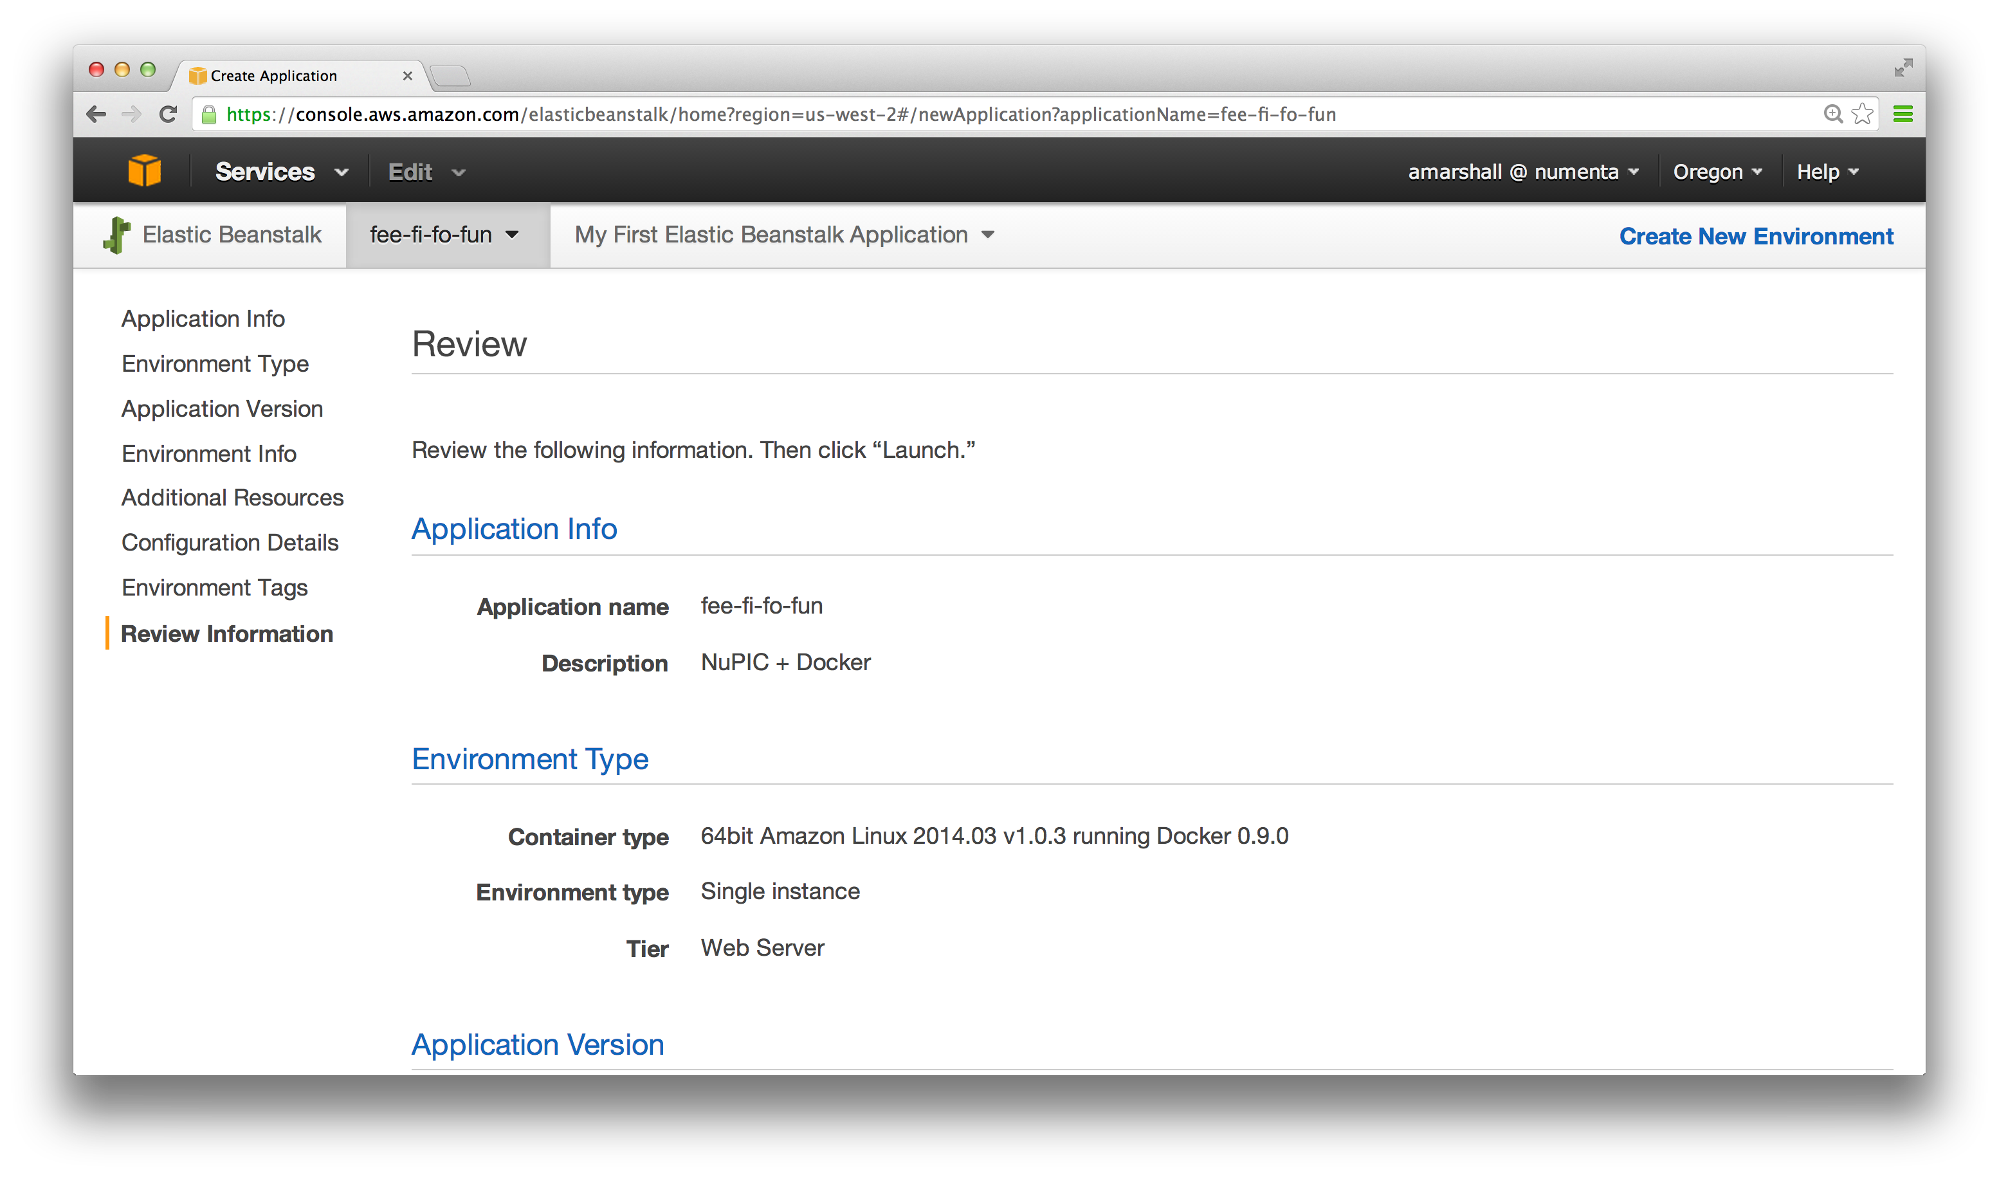1999x1177 pixels.
Task: Open the Help menu
Action: (1827, 172)
